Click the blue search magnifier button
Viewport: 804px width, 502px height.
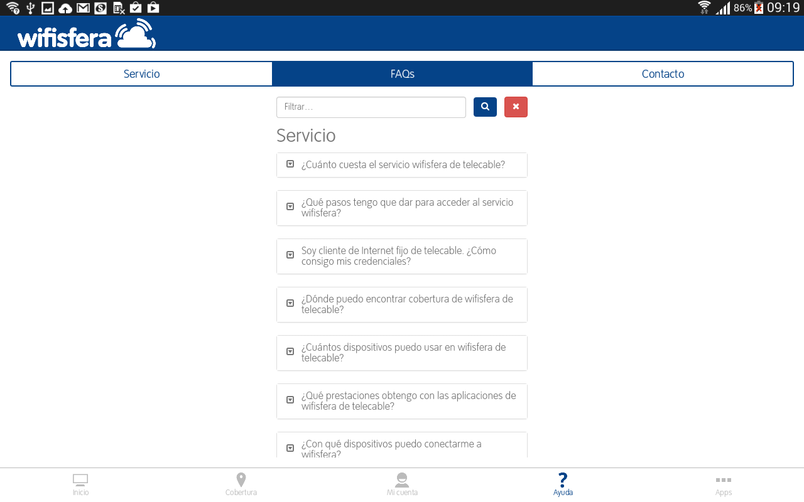(485, 107)
